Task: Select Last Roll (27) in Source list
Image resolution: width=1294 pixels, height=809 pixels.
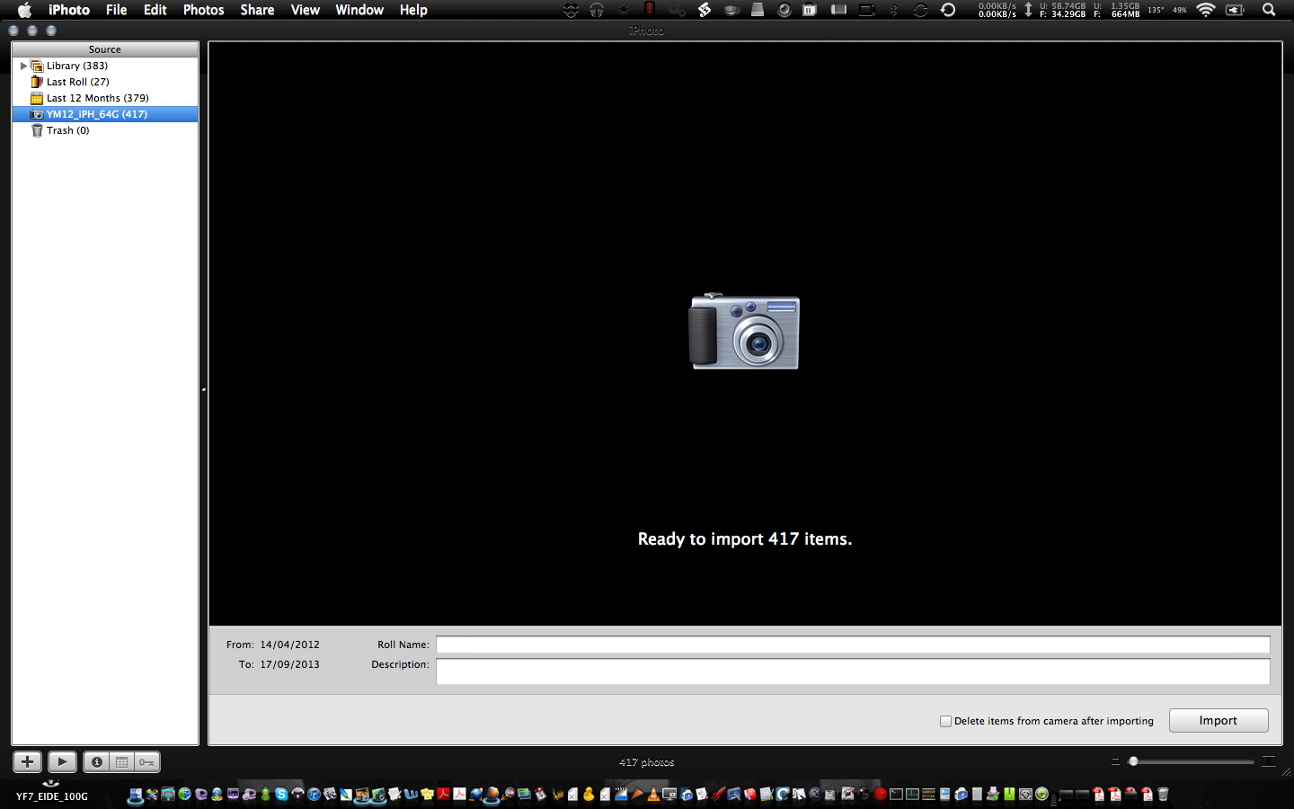Action: (105, 82)
